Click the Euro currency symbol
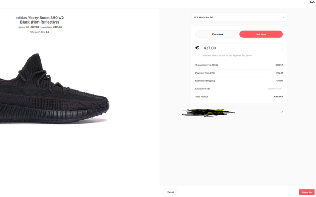This screenshot has width=316, height=197. coord(197,48)
